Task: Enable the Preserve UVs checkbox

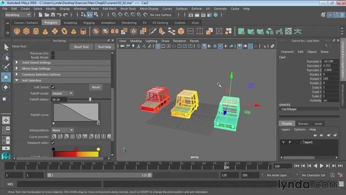Action: pyautogui.click(x=53, y=53)
